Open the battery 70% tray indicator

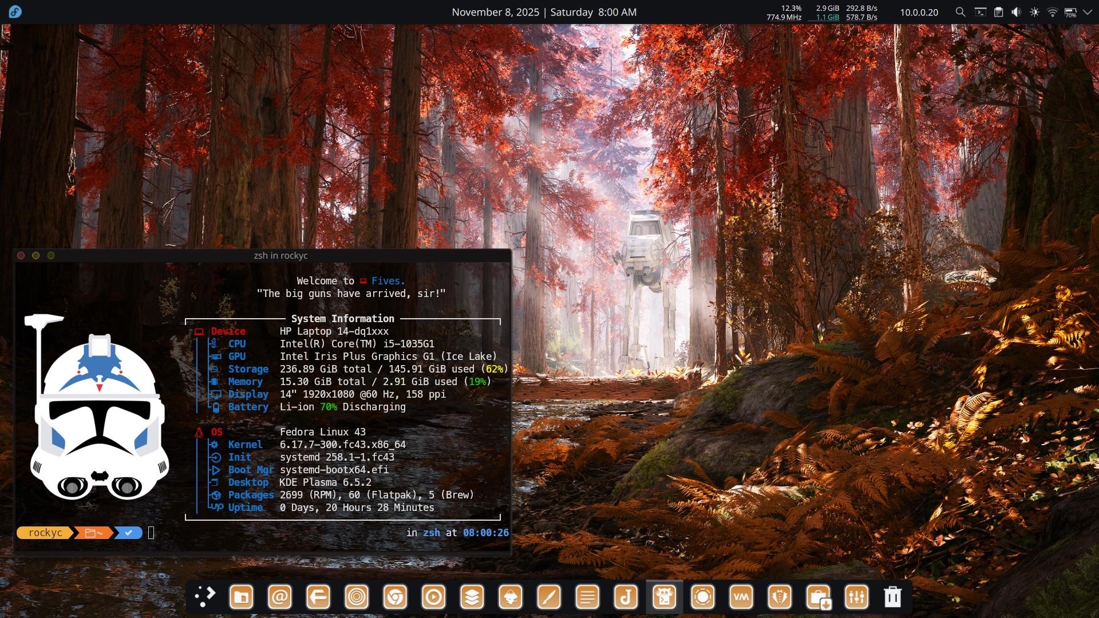(x=1070, y=12)
